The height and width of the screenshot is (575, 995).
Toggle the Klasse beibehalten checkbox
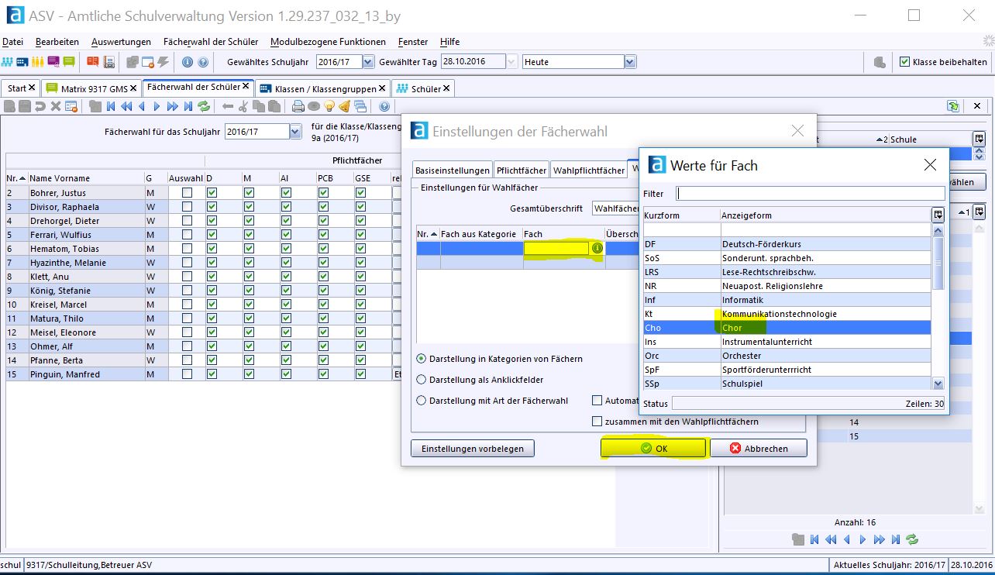[x=904, y=62]
